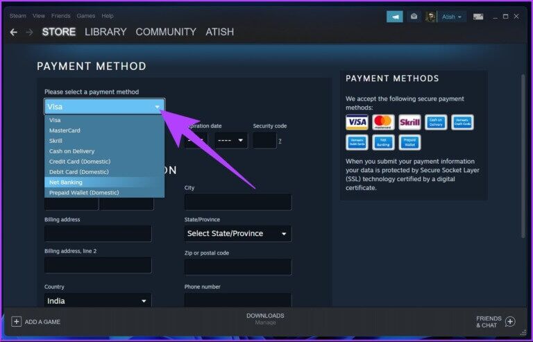
Task: Click the Net Banking logo
Action: [x=383, y=142]
